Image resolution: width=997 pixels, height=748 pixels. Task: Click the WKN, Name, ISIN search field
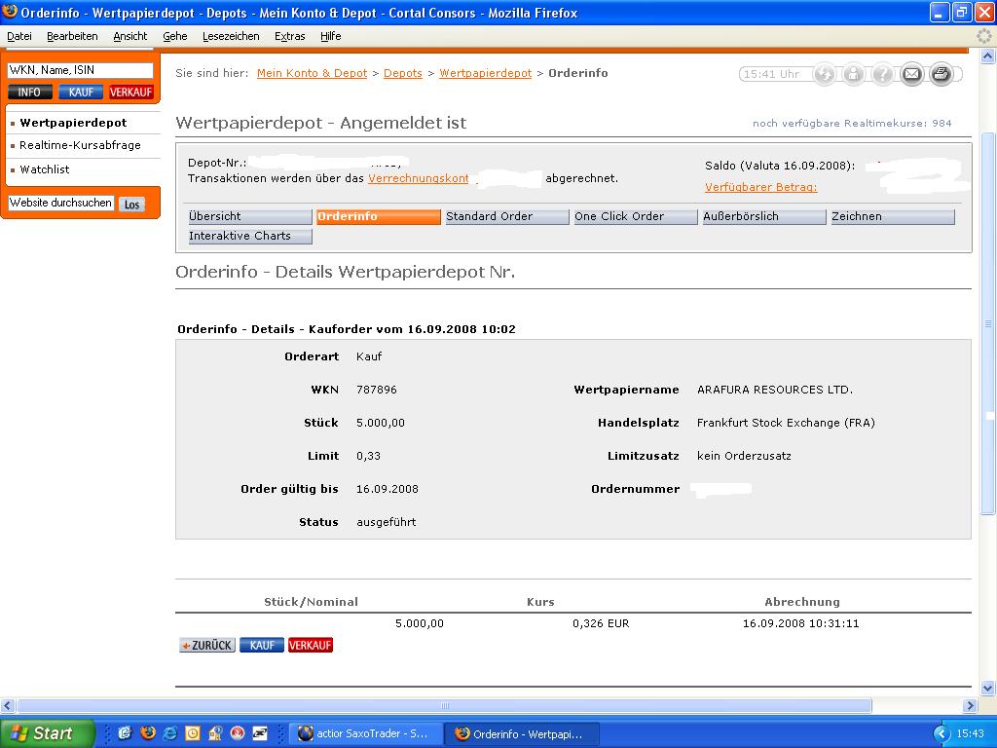[x=80, y=70]
